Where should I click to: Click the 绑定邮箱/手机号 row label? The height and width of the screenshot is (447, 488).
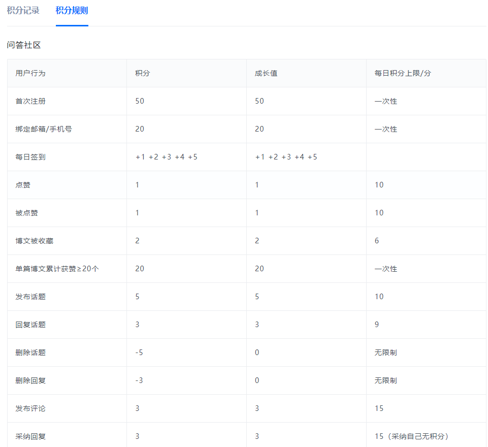point(44,129)
